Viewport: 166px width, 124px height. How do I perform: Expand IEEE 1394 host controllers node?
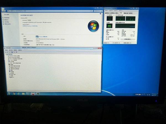(x=8, y=59)
